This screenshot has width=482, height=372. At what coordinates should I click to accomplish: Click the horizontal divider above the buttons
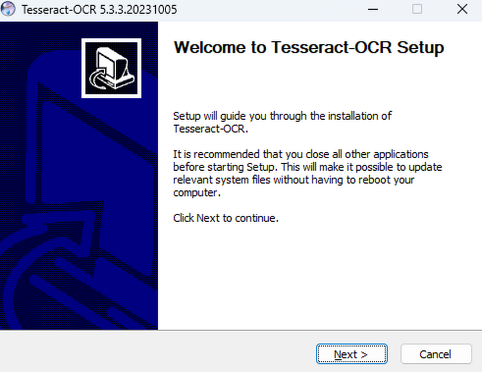(x=241, y=331)
